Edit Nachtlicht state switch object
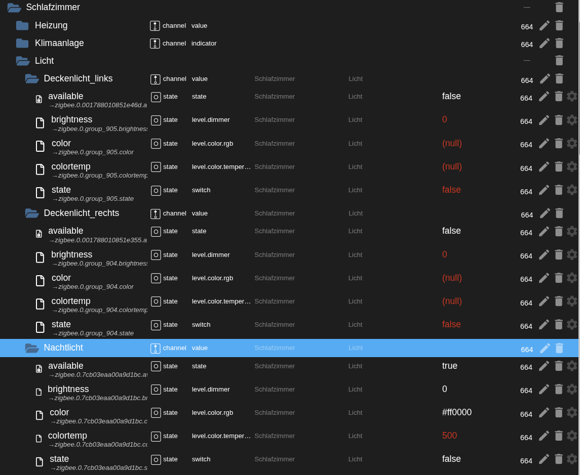 [x=544, y=459]
